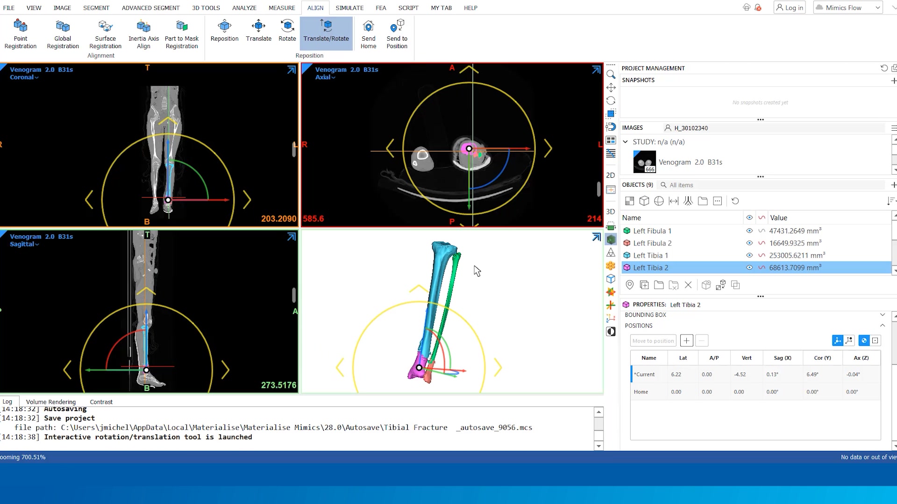Image resolution: width=897 pixels, height=504 pixels.
Task: Maximize the Coronal viewport with its arrow icon
Action: [291, 70]
